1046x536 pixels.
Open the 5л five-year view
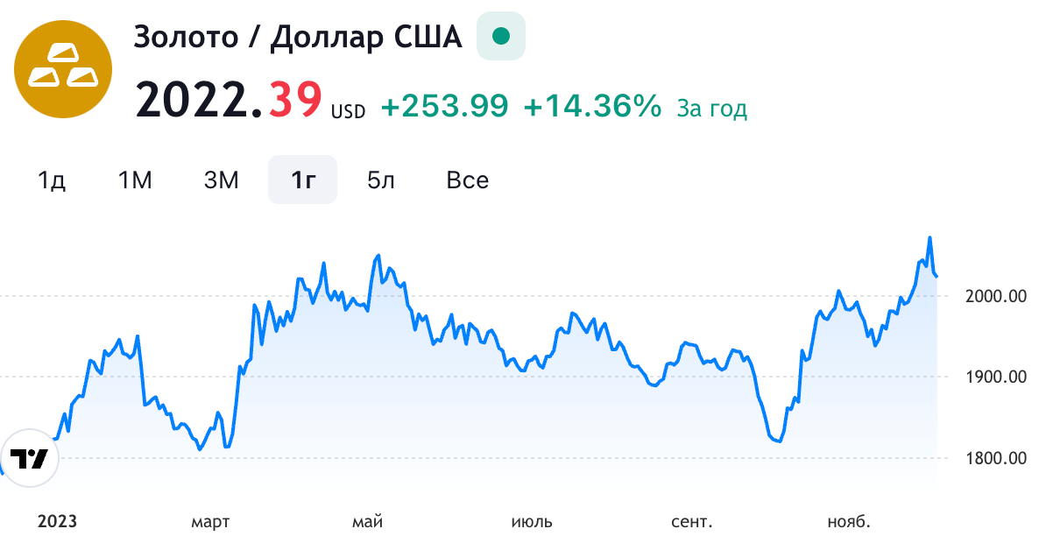(380, 180)
